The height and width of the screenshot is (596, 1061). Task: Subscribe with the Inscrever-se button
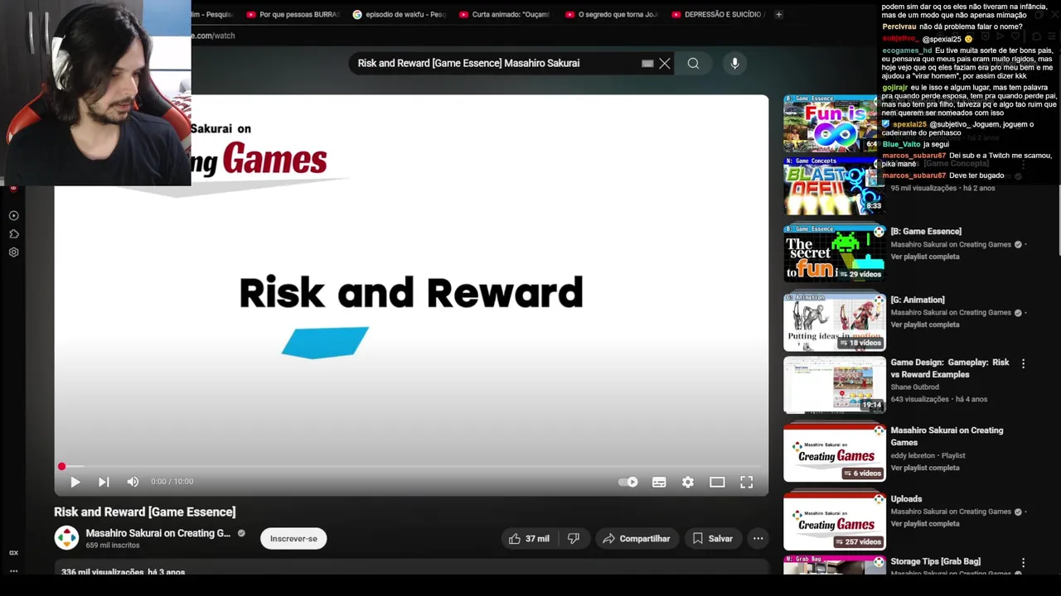293,539
